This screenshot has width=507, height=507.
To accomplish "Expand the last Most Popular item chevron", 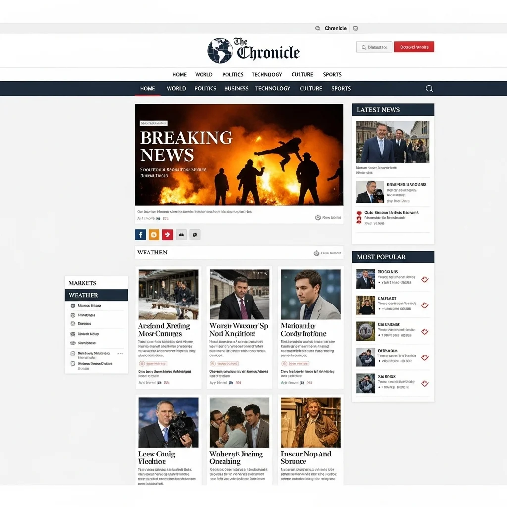I will click(424, 383).
